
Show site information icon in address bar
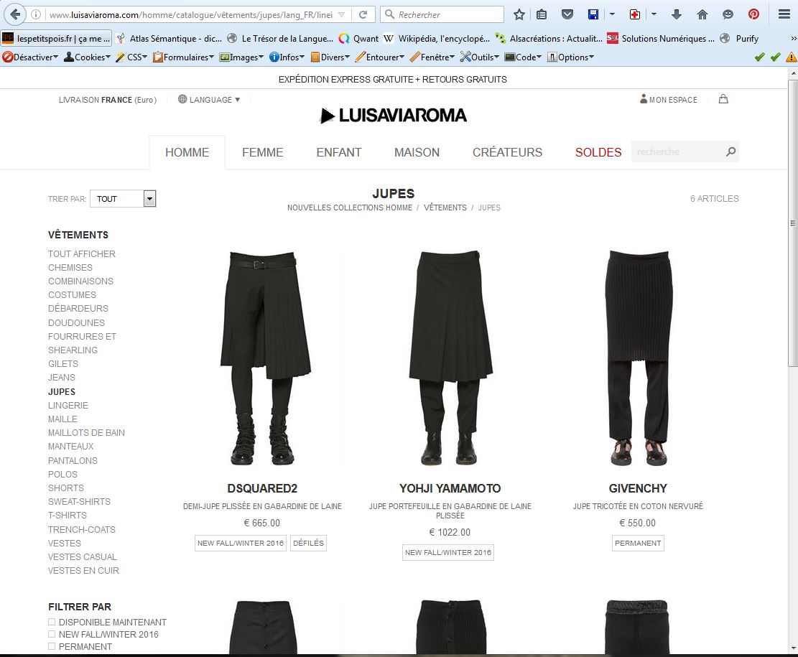click(x=36, y=15)
